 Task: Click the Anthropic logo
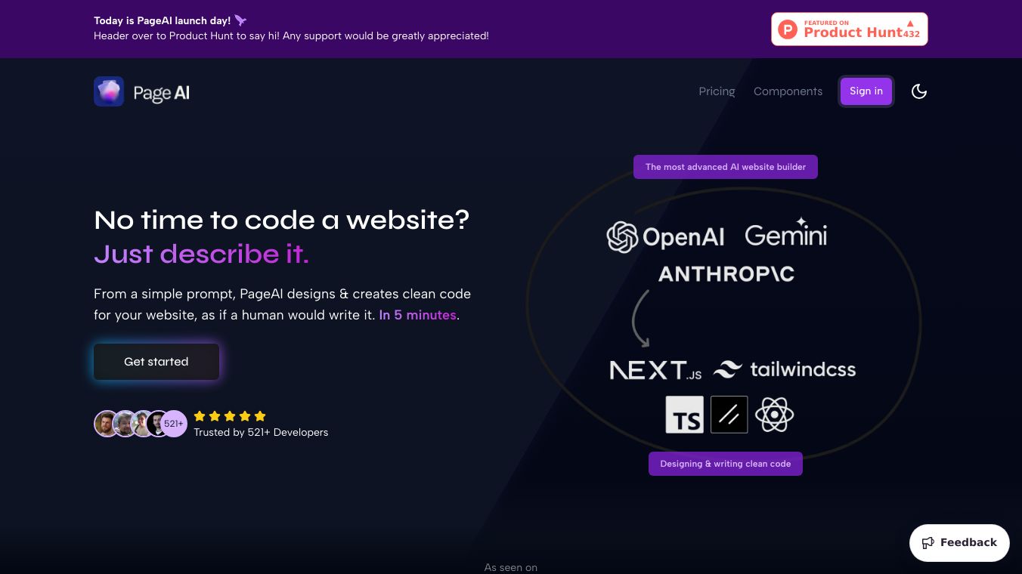click(726, 273)
